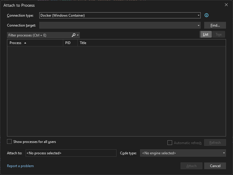Image resolution: width=233 pixels, height=175 pixels.
Task: Switch to Tree view of processes
Action: (219, 34)
